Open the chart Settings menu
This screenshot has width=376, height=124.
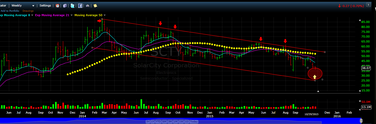(x=45, y=5)
